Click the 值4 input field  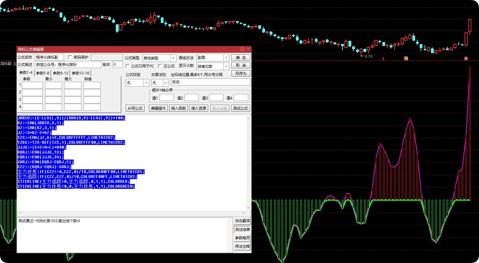241,98
